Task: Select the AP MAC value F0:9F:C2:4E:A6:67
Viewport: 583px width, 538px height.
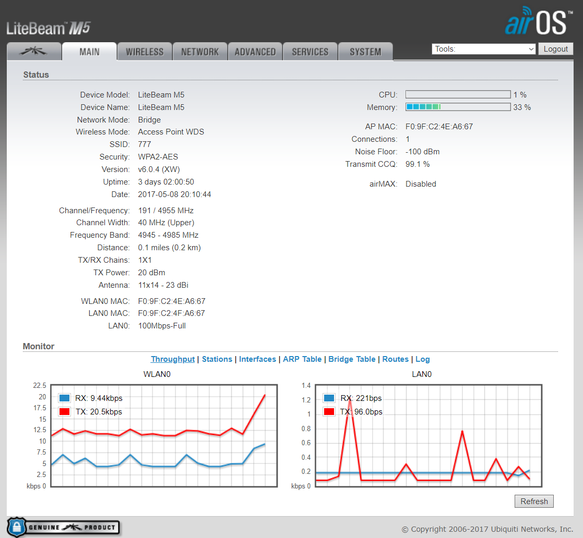Action: click(x=439, y=127)
